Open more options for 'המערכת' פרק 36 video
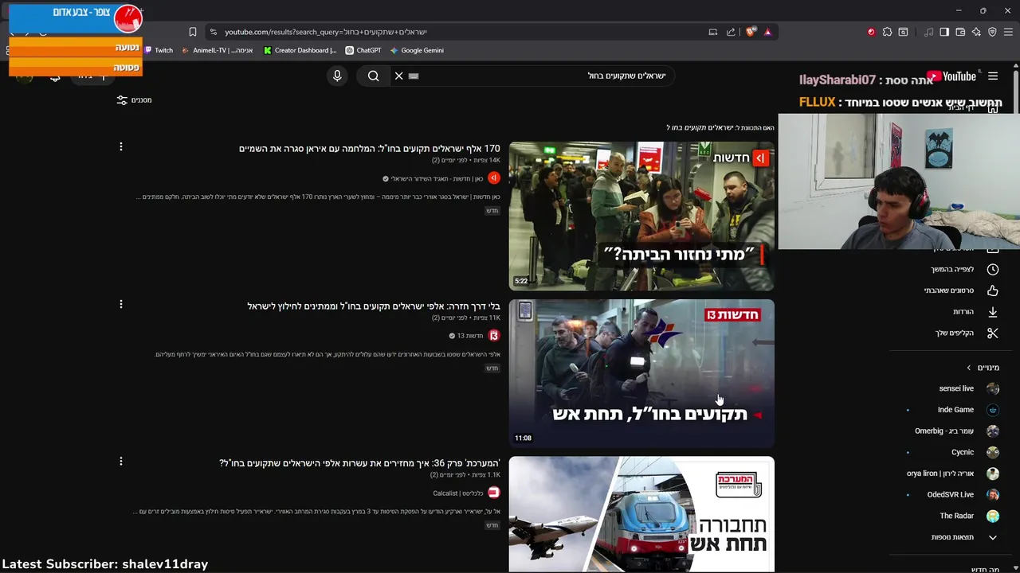Image resolution: width=1020 pixels, height=573 pixels. [x=121, y=462]
